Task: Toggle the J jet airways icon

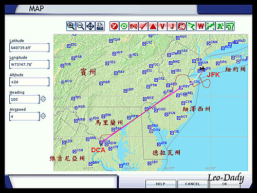Action: coord(172,26)
